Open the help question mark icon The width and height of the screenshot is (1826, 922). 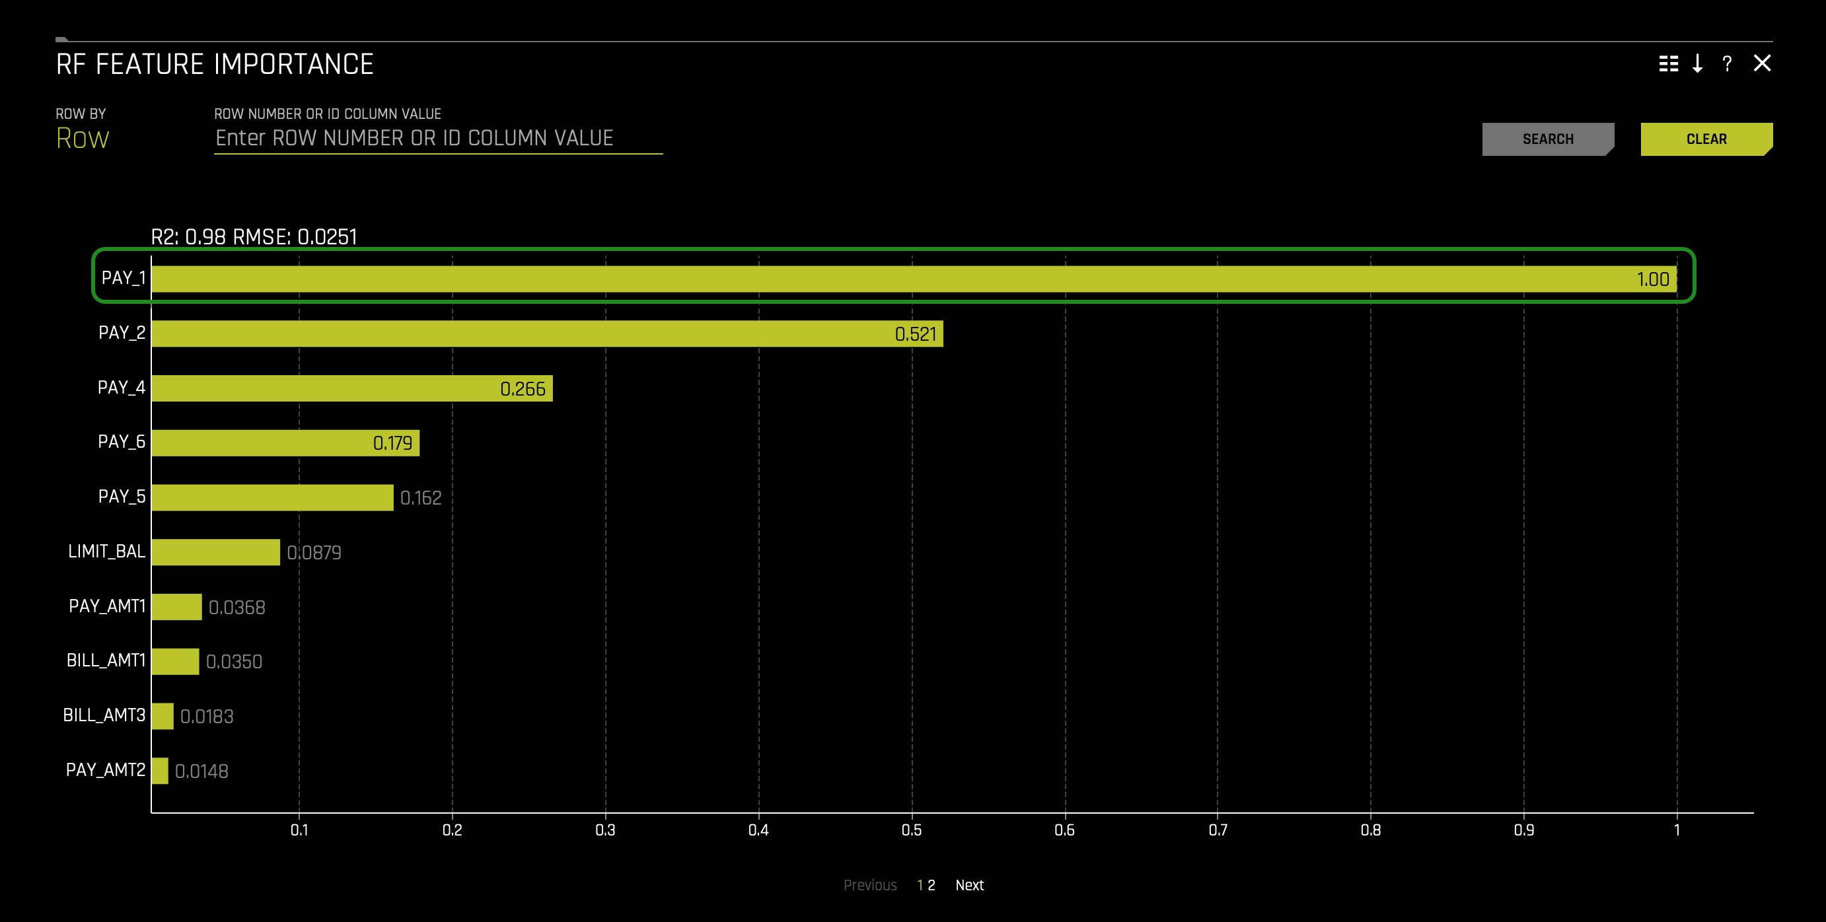[x=1728, y=64]
